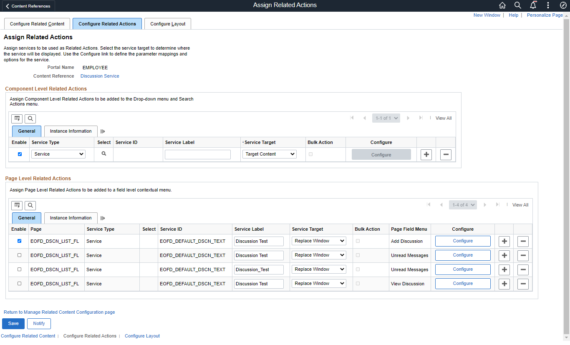Add row after the Discussion_Test row

(504, 269)
